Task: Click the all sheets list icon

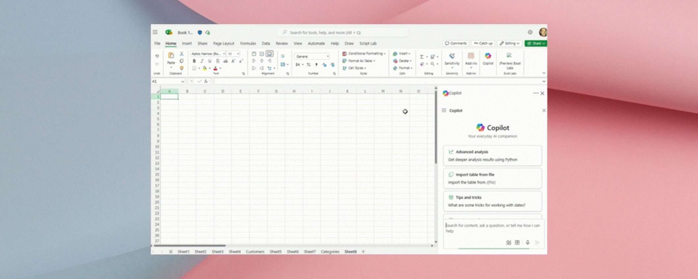Action: click(171, 252)
